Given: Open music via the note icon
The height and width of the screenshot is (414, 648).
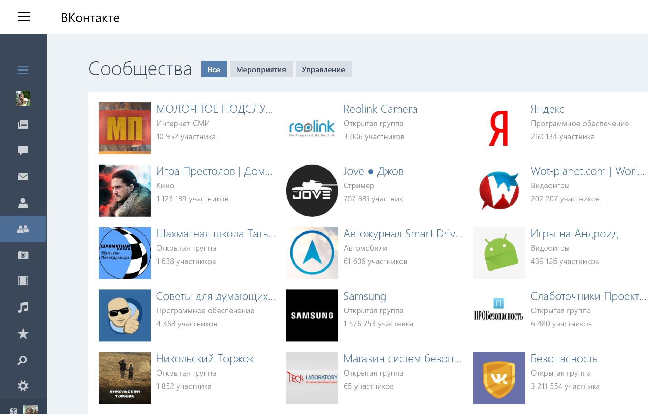Looking at the screenshot, I should click(x=23, y=307).
